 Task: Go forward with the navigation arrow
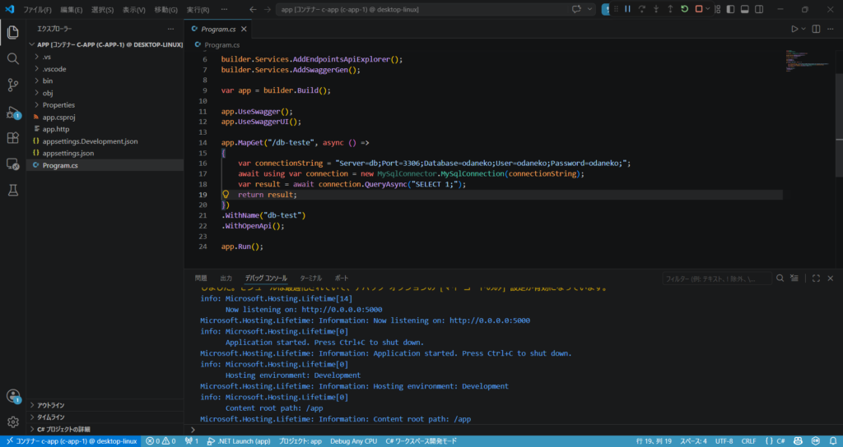point(268,10)
